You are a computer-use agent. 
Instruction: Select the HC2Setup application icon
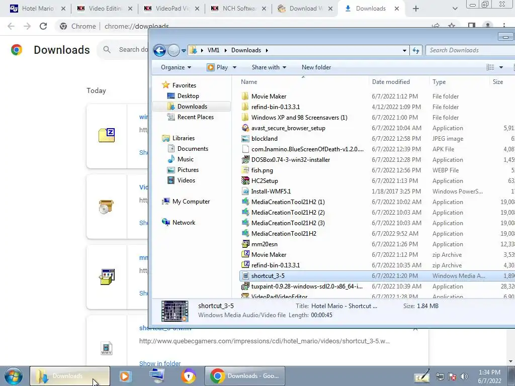pyautogui.click(x=245, y=180)
